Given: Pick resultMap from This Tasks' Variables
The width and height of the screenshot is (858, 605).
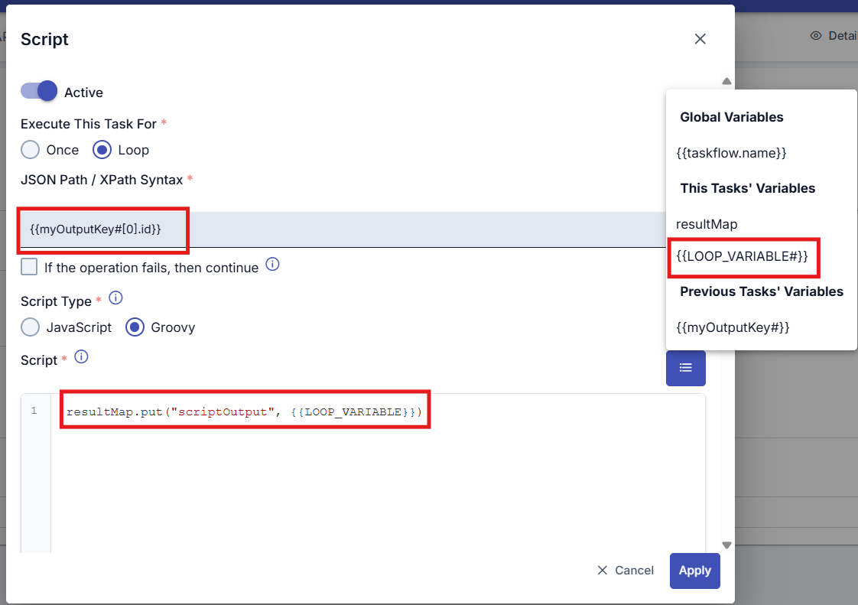Looking at the screenshot, I should [707, 224].
